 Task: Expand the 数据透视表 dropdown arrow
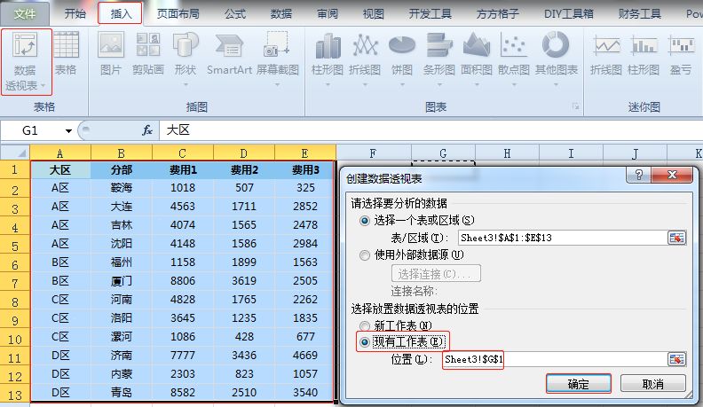pos(43,85)
